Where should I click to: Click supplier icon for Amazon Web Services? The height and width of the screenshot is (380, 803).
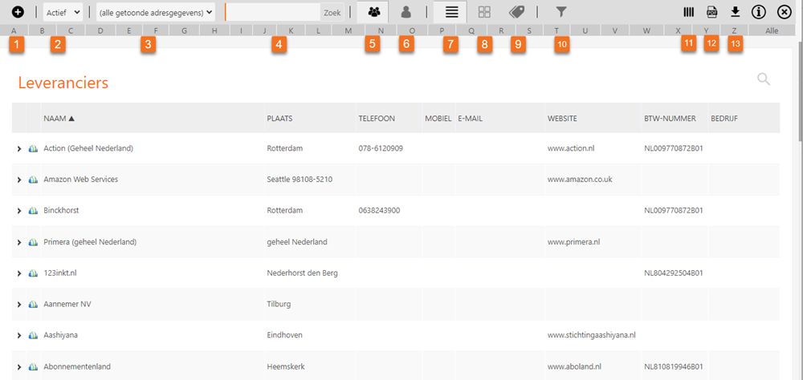[33, 180]
